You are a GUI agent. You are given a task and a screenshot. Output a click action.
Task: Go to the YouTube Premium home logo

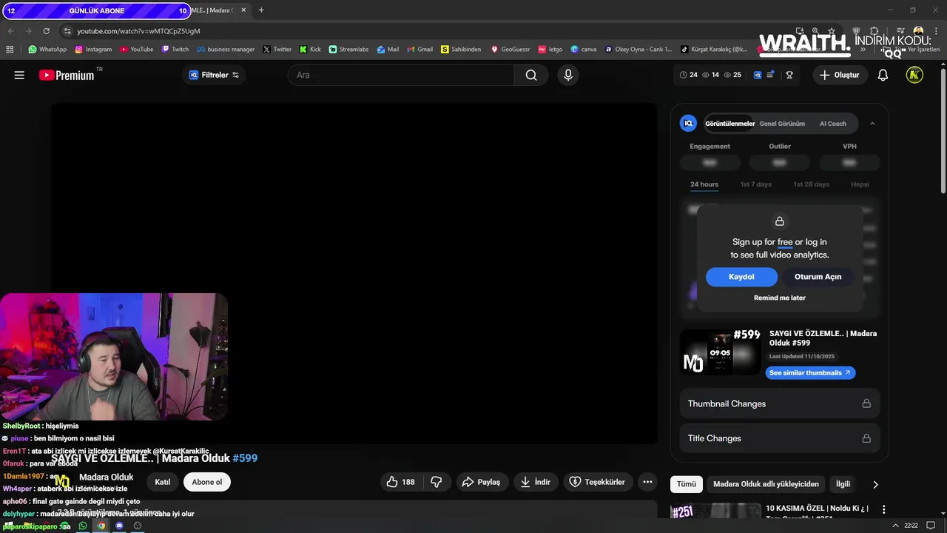(68, 75)
